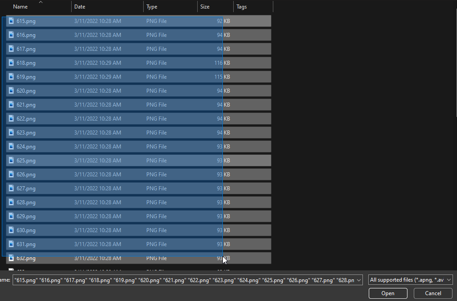Click the 617.png file icon
The height and width of the screenshot is (301, 457).
(x=11, y=49)
